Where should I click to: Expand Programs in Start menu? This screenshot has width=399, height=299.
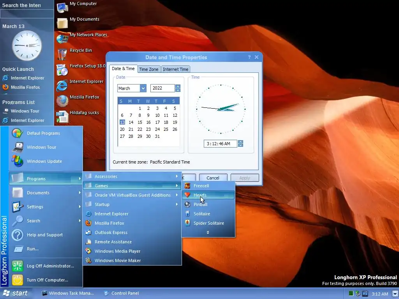click(x=46, y=179)
